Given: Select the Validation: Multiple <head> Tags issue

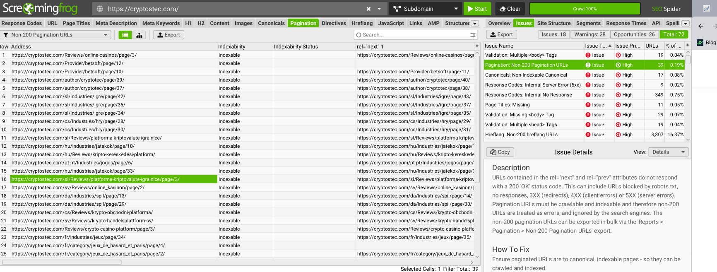Looking at the screenshot, I should click(585, 125).
